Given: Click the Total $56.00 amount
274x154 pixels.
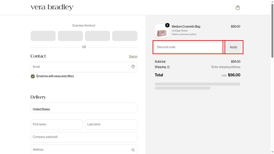Looking at the screenshot, I should [234, 75].
